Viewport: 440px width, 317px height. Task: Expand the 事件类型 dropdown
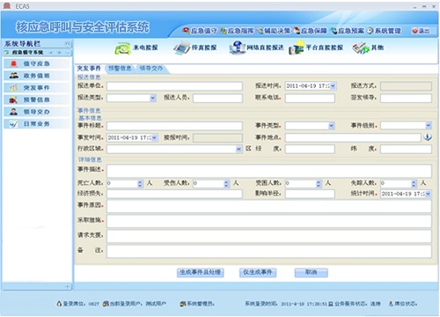coord(331,126)
